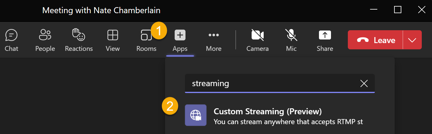Click the Share screen icon
The height and width of the screenshot is (134, 432).
tap(325, 36)
